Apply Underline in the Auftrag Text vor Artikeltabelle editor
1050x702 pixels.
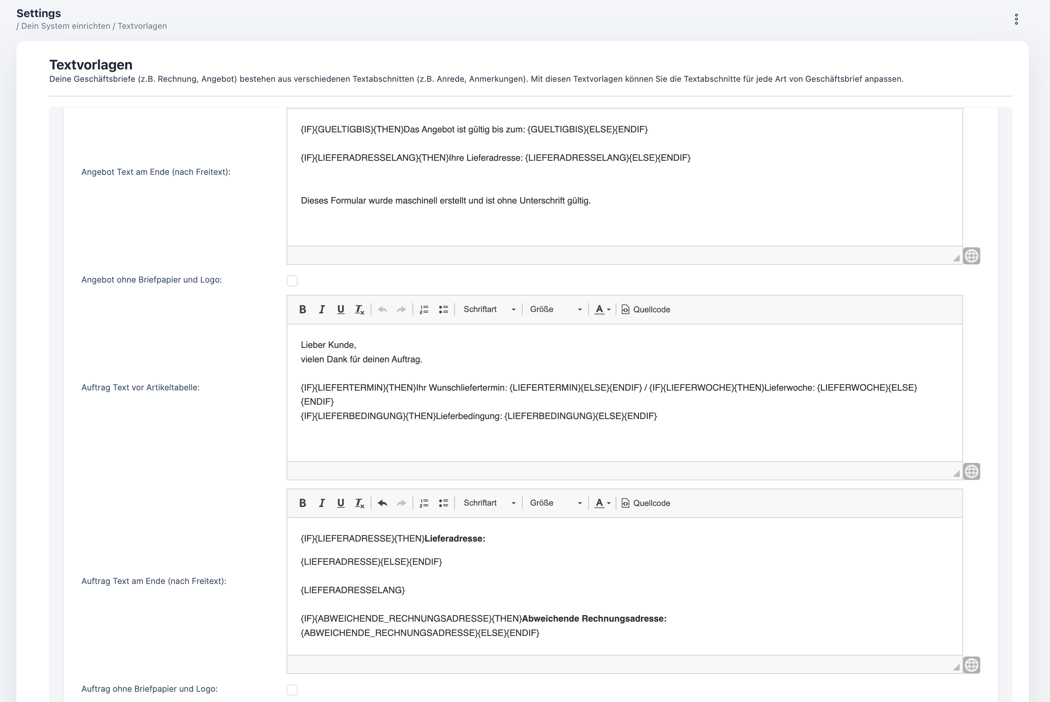341,309
